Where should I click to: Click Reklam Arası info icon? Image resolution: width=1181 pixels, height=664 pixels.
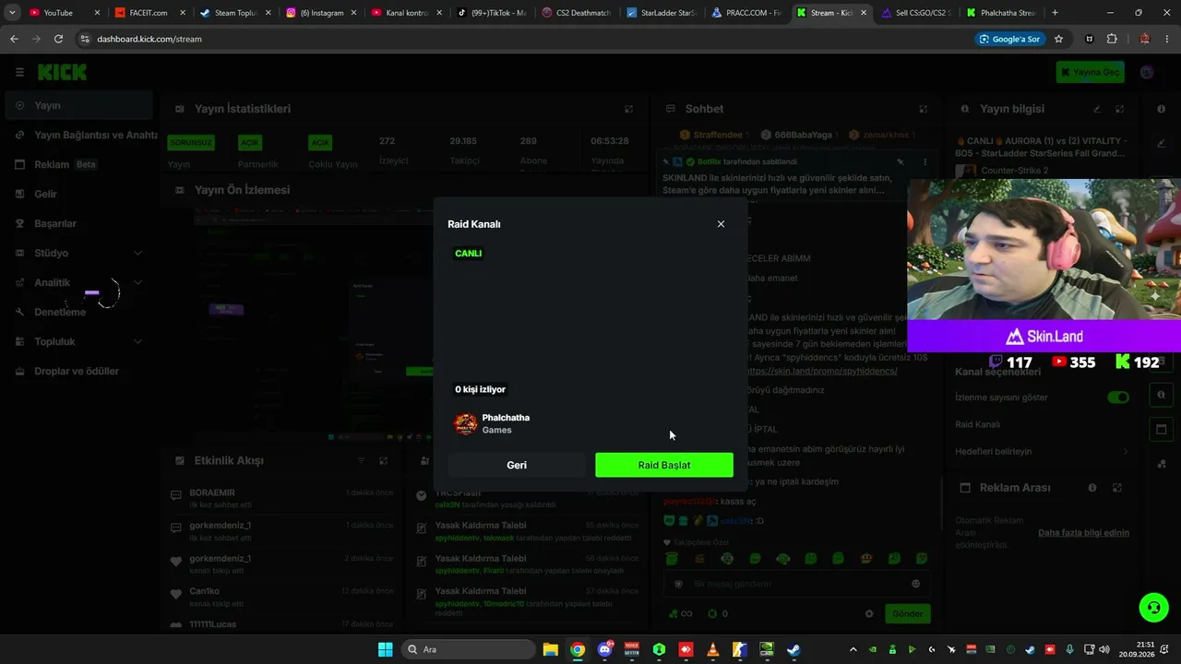coord(1092,488)
